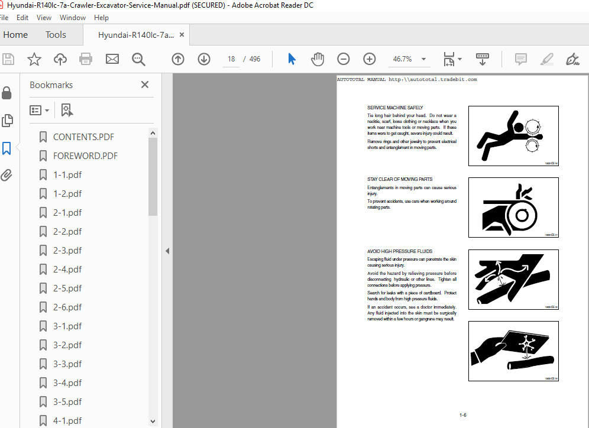The height and width of the screenshot is (428, 589).
Task: Jump to bookmark 2-1.pdf
Action: point(67,212)
